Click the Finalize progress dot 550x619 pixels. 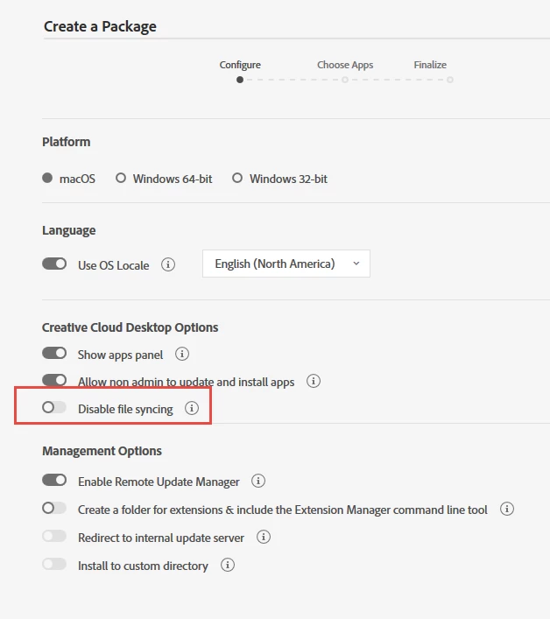[x=449, y=80]
